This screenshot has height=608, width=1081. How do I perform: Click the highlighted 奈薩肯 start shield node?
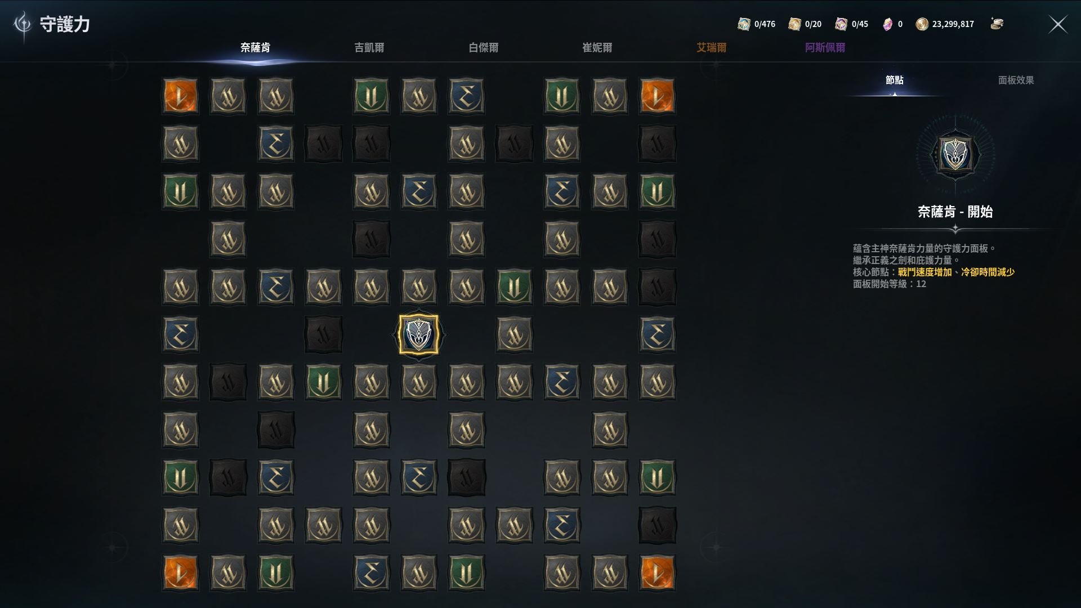[x=418, y=334]
